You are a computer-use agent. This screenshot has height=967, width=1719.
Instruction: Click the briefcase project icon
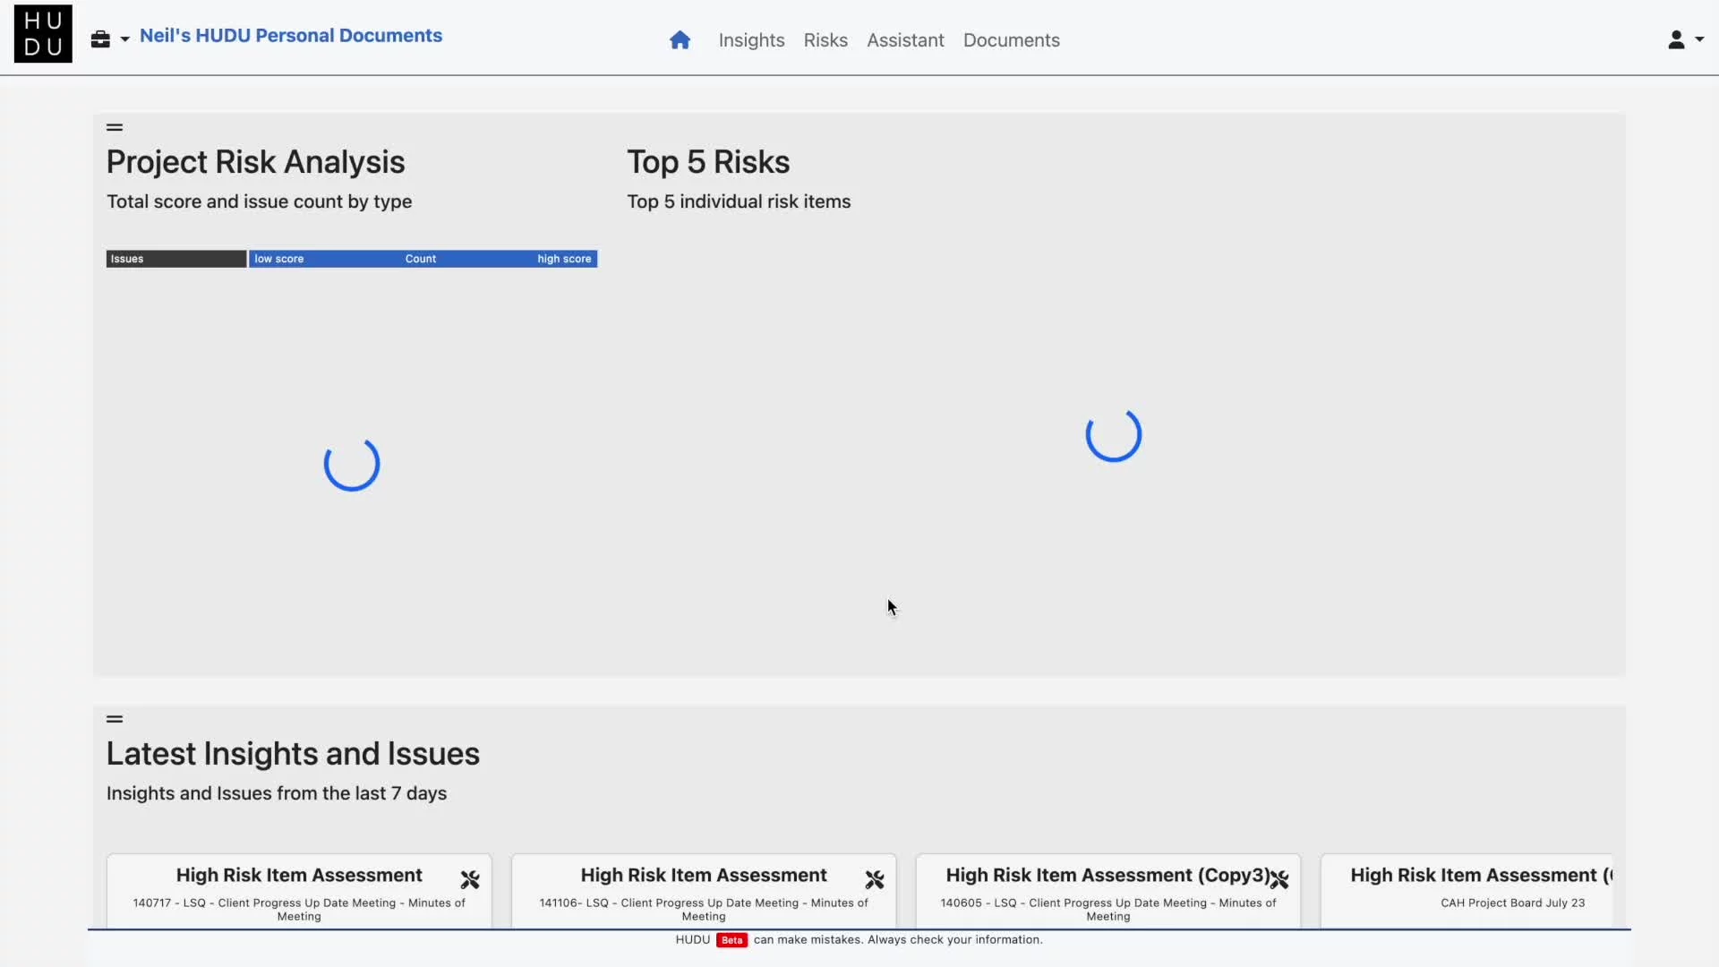pos(100,39)
